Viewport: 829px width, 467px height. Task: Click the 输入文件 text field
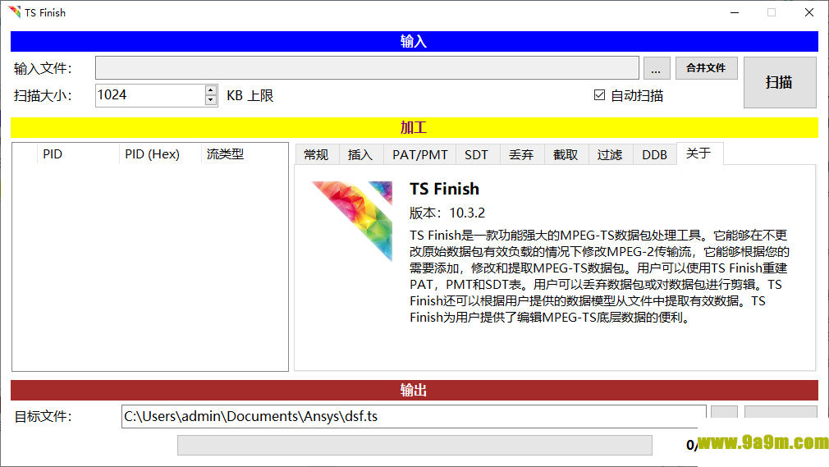(x=367, y=68)
